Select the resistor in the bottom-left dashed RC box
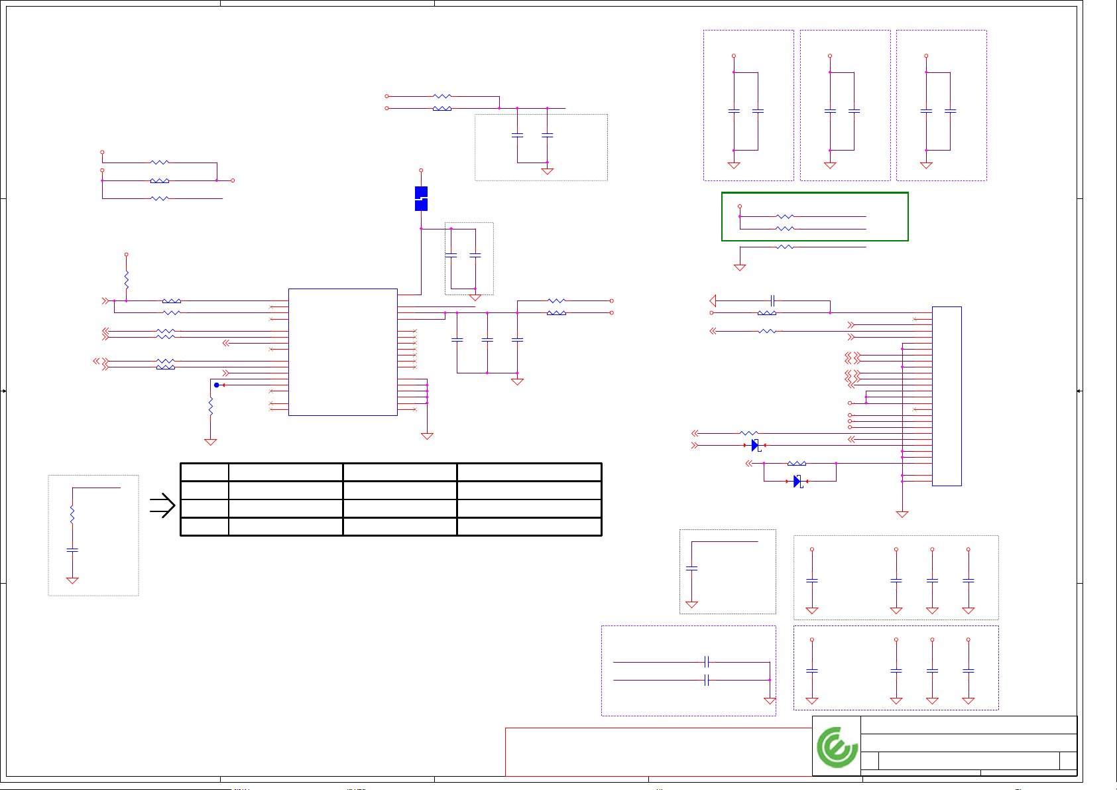The height and width of the screenshot is (790, 1117). tap(72, 515)
